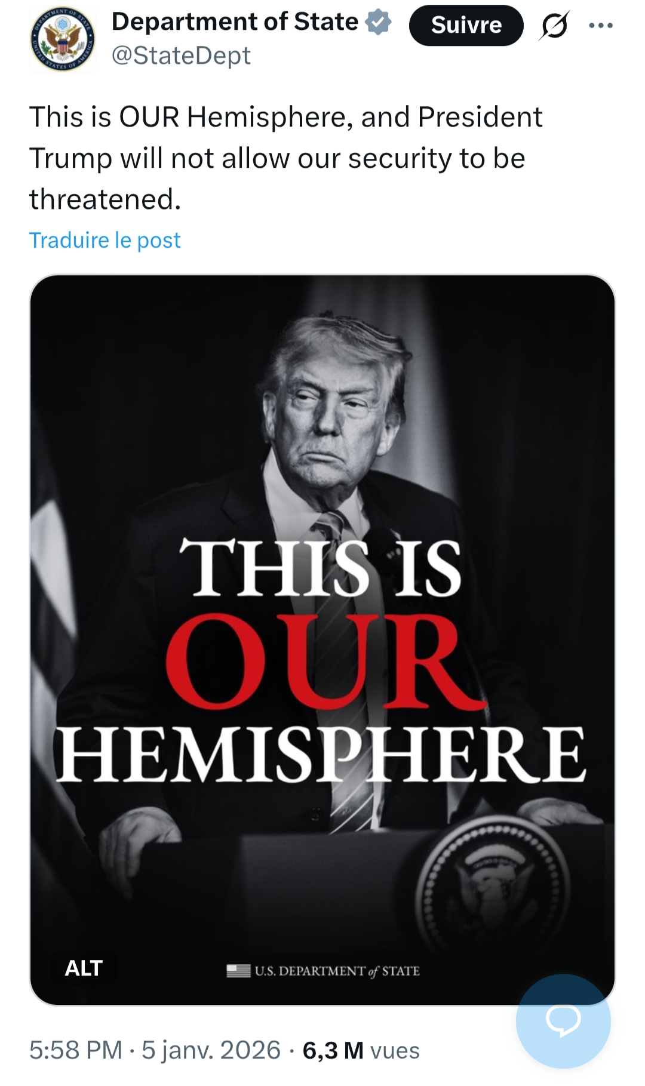The height and width of the screenshot is (1086, 645).
Task: Follow the account with Suivre button
Action: click(466, 26)
